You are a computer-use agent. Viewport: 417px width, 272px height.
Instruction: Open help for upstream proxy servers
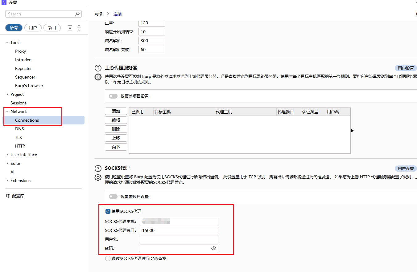(98, 68)
